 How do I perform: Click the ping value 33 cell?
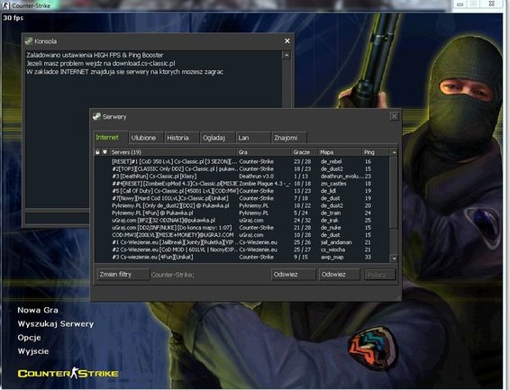(x=368, y=257)
